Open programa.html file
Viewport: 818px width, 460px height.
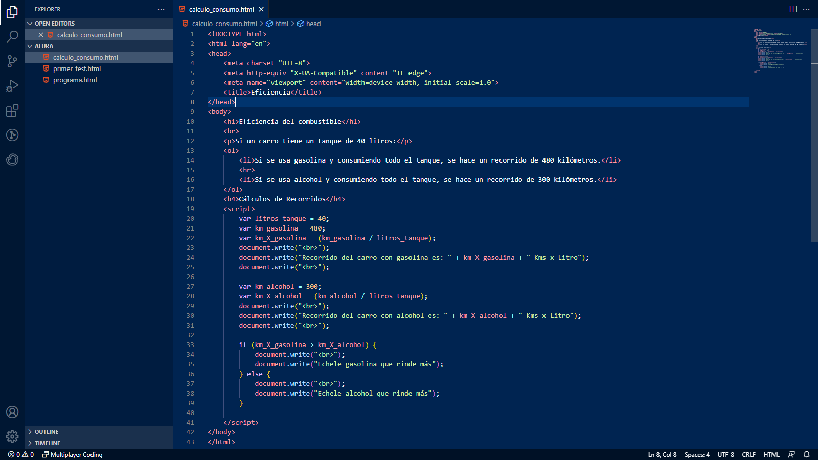(99, 80)
